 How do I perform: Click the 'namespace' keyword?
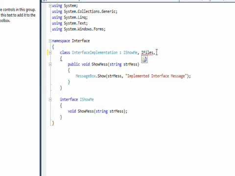tap(61, 41)
